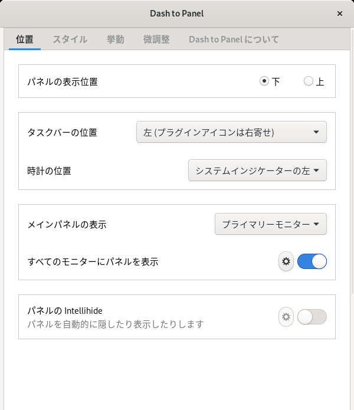Click the 下 label next to radio button
This screenshot has width=354, height=410.
click(x=276, y=82)
